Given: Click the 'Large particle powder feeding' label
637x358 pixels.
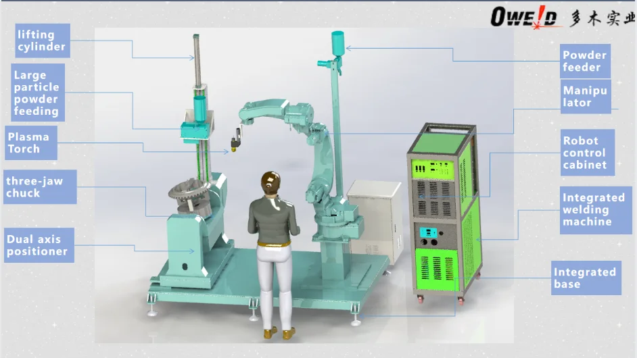Looking at the screenshot, I should pos(38,93).
